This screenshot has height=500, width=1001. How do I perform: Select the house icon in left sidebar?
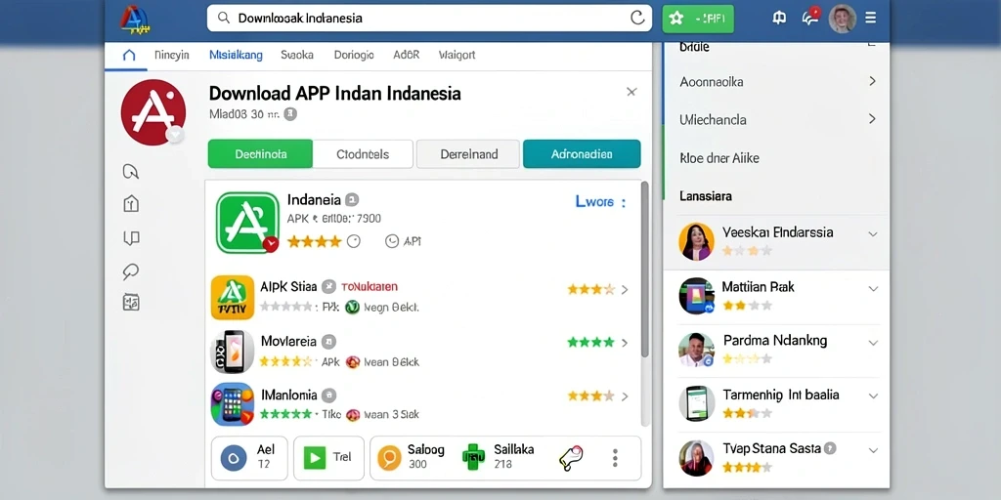point(130,204)
